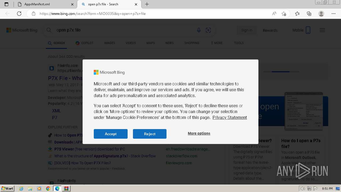This screenshot has width=341, height=192.
Task: Accept cookies in the Bing dialog
Action: 111,134
